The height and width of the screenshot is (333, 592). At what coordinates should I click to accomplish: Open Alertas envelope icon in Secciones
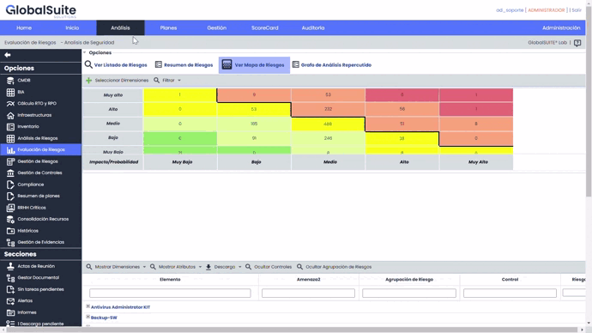[x=10, y=301]
